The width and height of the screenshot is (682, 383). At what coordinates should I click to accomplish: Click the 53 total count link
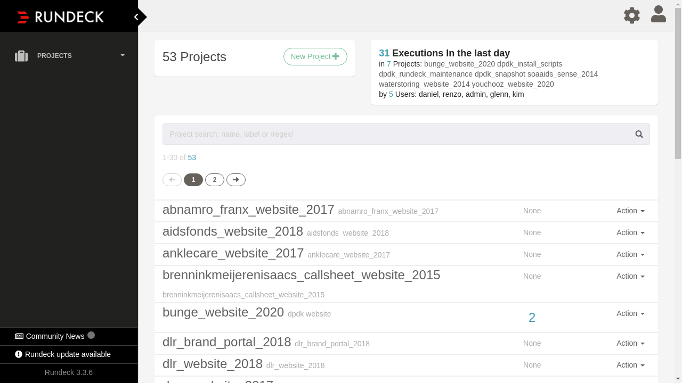pyautogui.click(x=192, y=157)
